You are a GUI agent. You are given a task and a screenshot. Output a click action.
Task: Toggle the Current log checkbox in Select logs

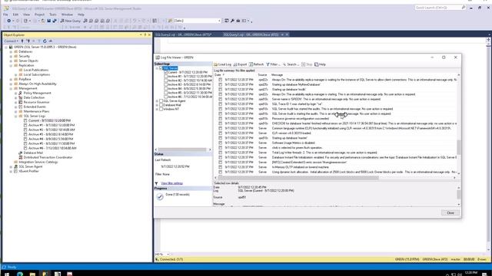pos(166,72)
